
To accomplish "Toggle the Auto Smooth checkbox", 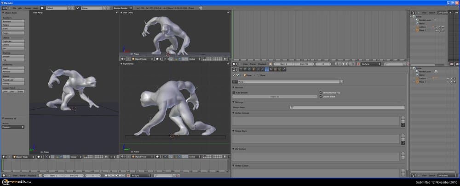I will click(x=234, y=93).
